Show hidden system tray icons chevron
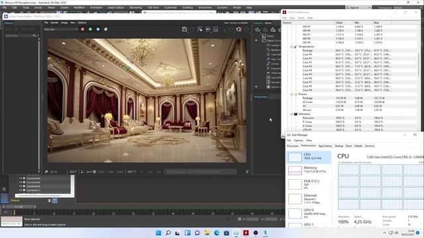 384,233
